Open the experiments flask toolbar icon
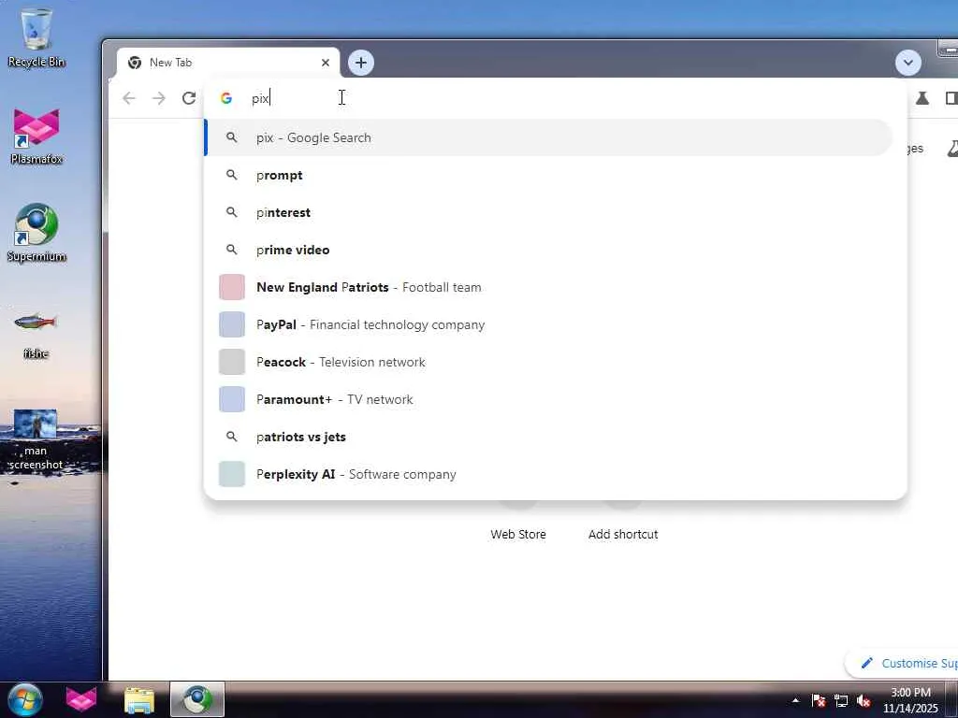Screen dimensions: 958x718 (922, 98)
